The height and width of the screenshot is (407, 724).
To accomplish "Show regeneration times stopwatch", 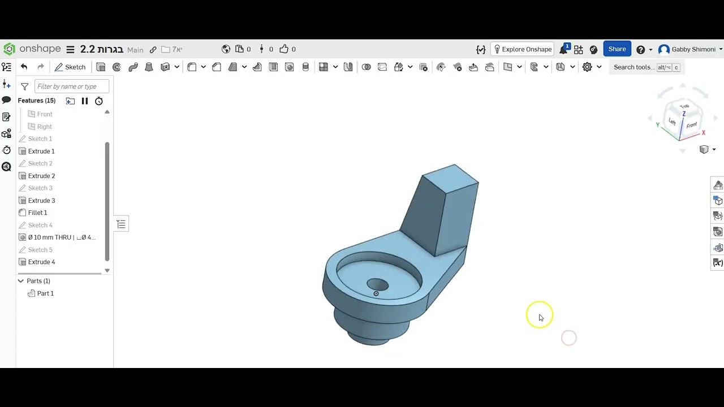I will (99, 101).
